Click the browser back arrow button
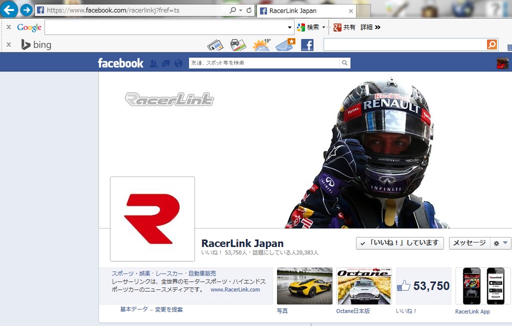The image size is (512, 326). [9, 9]
